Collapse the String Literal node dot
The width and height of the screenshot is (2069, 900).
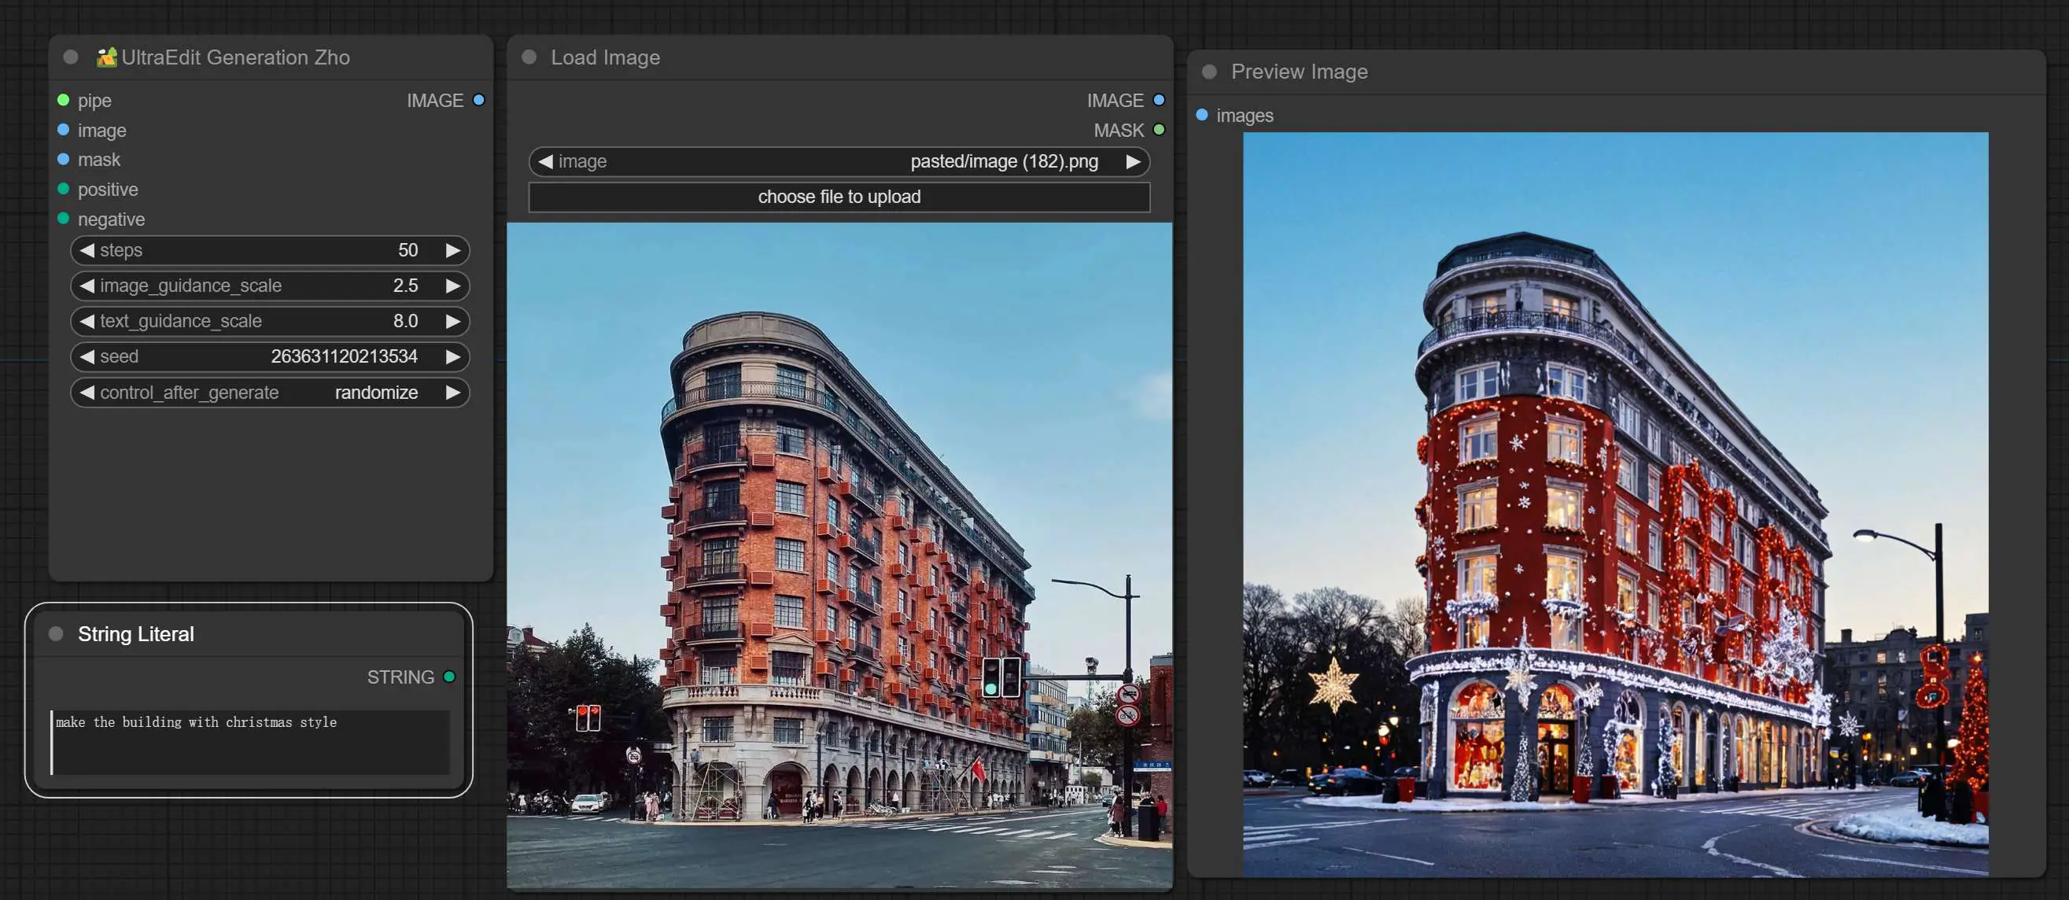[x=55, y=633]
